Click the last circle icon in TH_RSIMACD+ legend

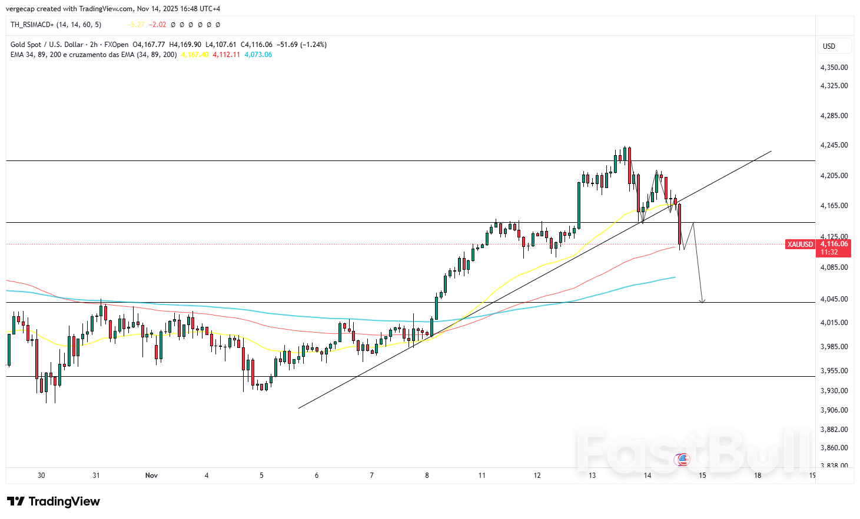(218, 25)
